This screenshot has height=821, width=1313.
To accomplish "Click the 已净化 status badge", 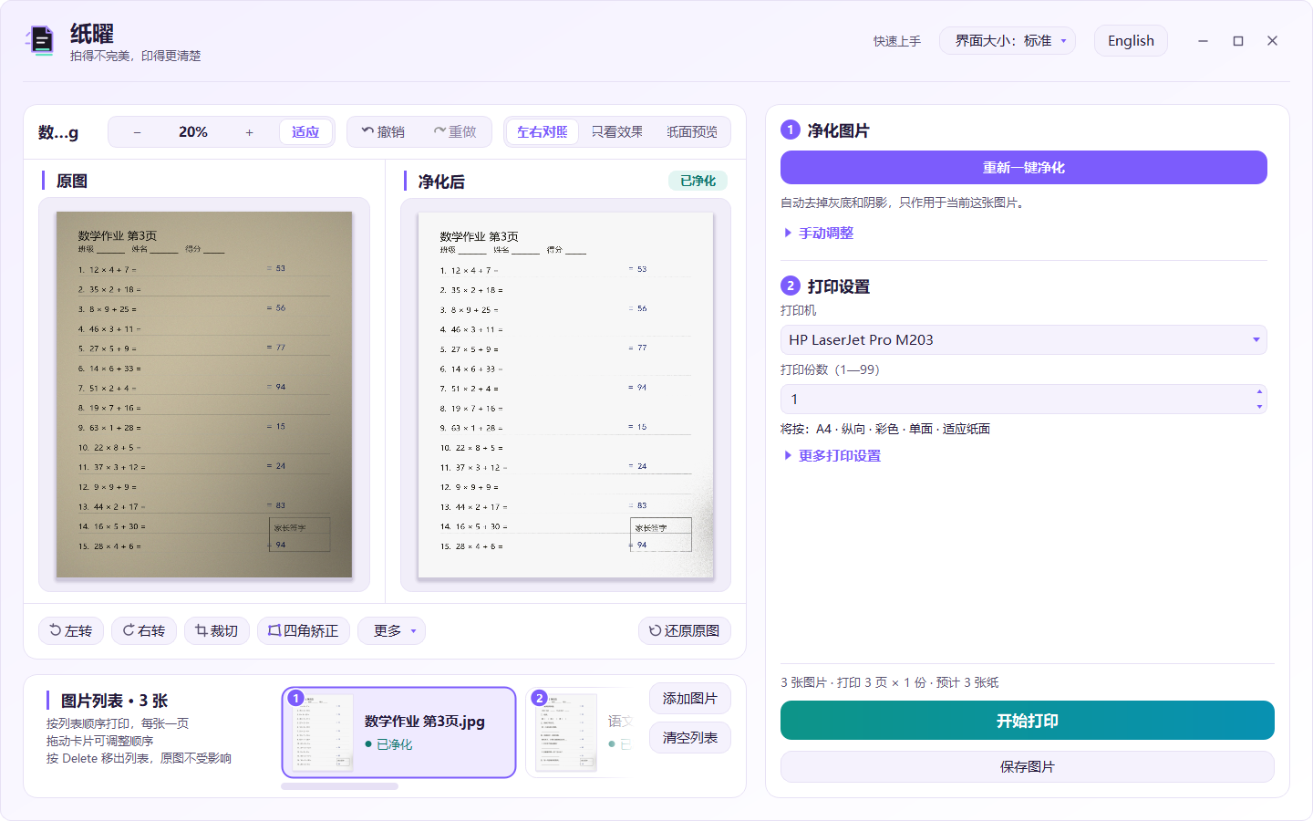I will pyautogui.click(x=698, y=182).
